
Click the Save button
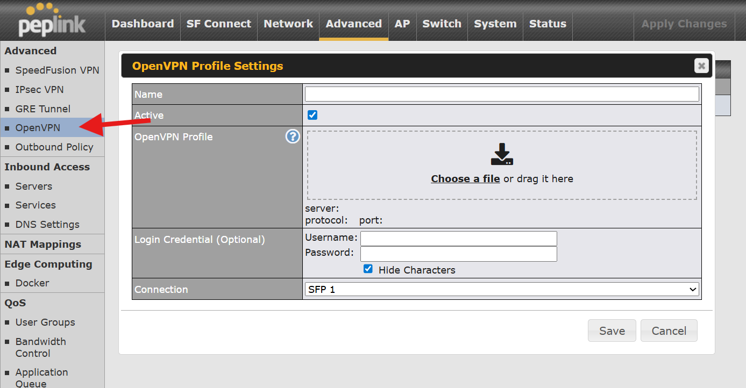[x=612, y=330]
